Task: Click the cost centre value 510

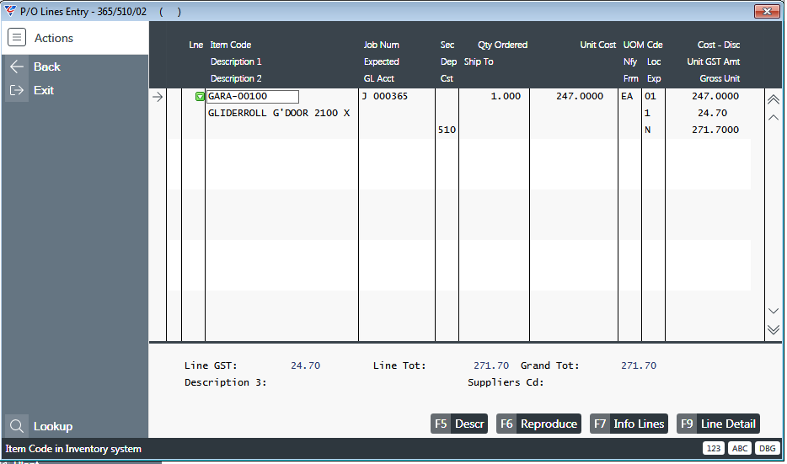Action: [447, 130]
